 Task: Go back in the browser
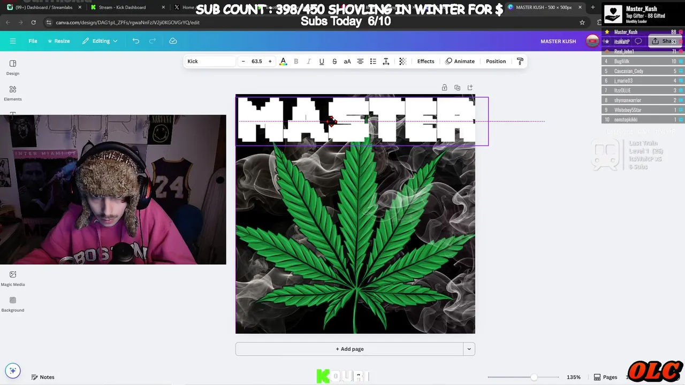click(x=7, y=22)
